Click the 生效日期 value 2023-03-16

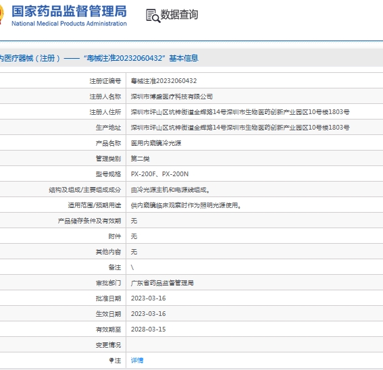148,314
